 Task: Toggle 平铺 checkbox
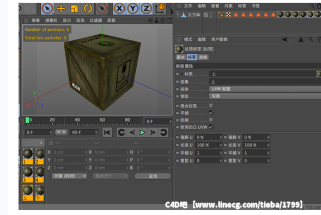click(211, 113)
